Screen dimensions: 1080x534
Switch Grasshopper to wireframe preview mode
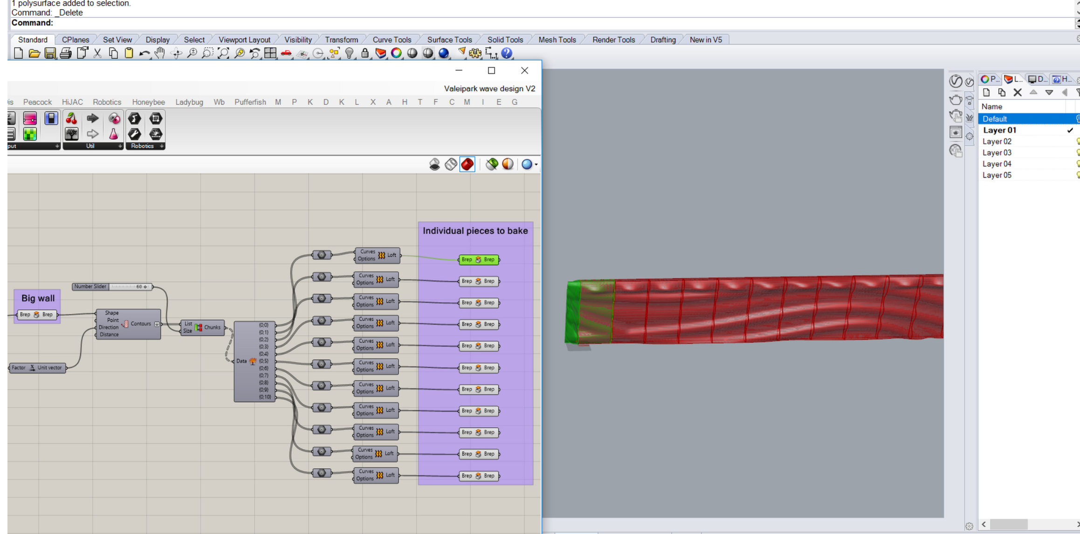[x=451, y=164]
